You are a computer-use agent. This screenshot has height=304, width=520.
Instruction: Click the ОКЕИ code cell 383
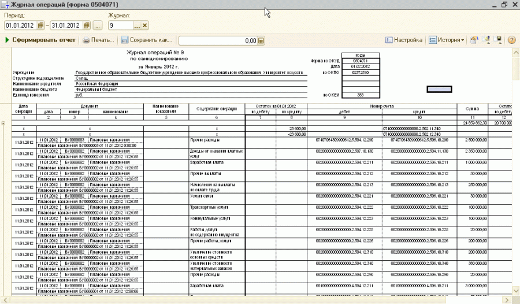click(361, 95)
